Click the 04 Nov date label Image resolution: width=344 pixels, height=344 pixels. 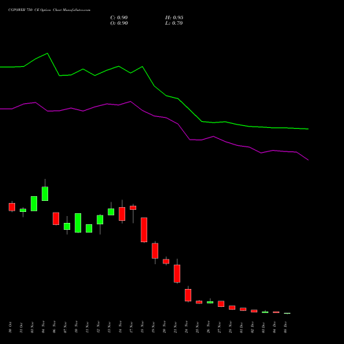click(43, 327)
